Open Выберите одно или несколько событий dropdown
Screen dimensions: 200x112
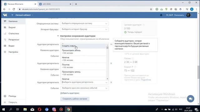coord(85,88)
